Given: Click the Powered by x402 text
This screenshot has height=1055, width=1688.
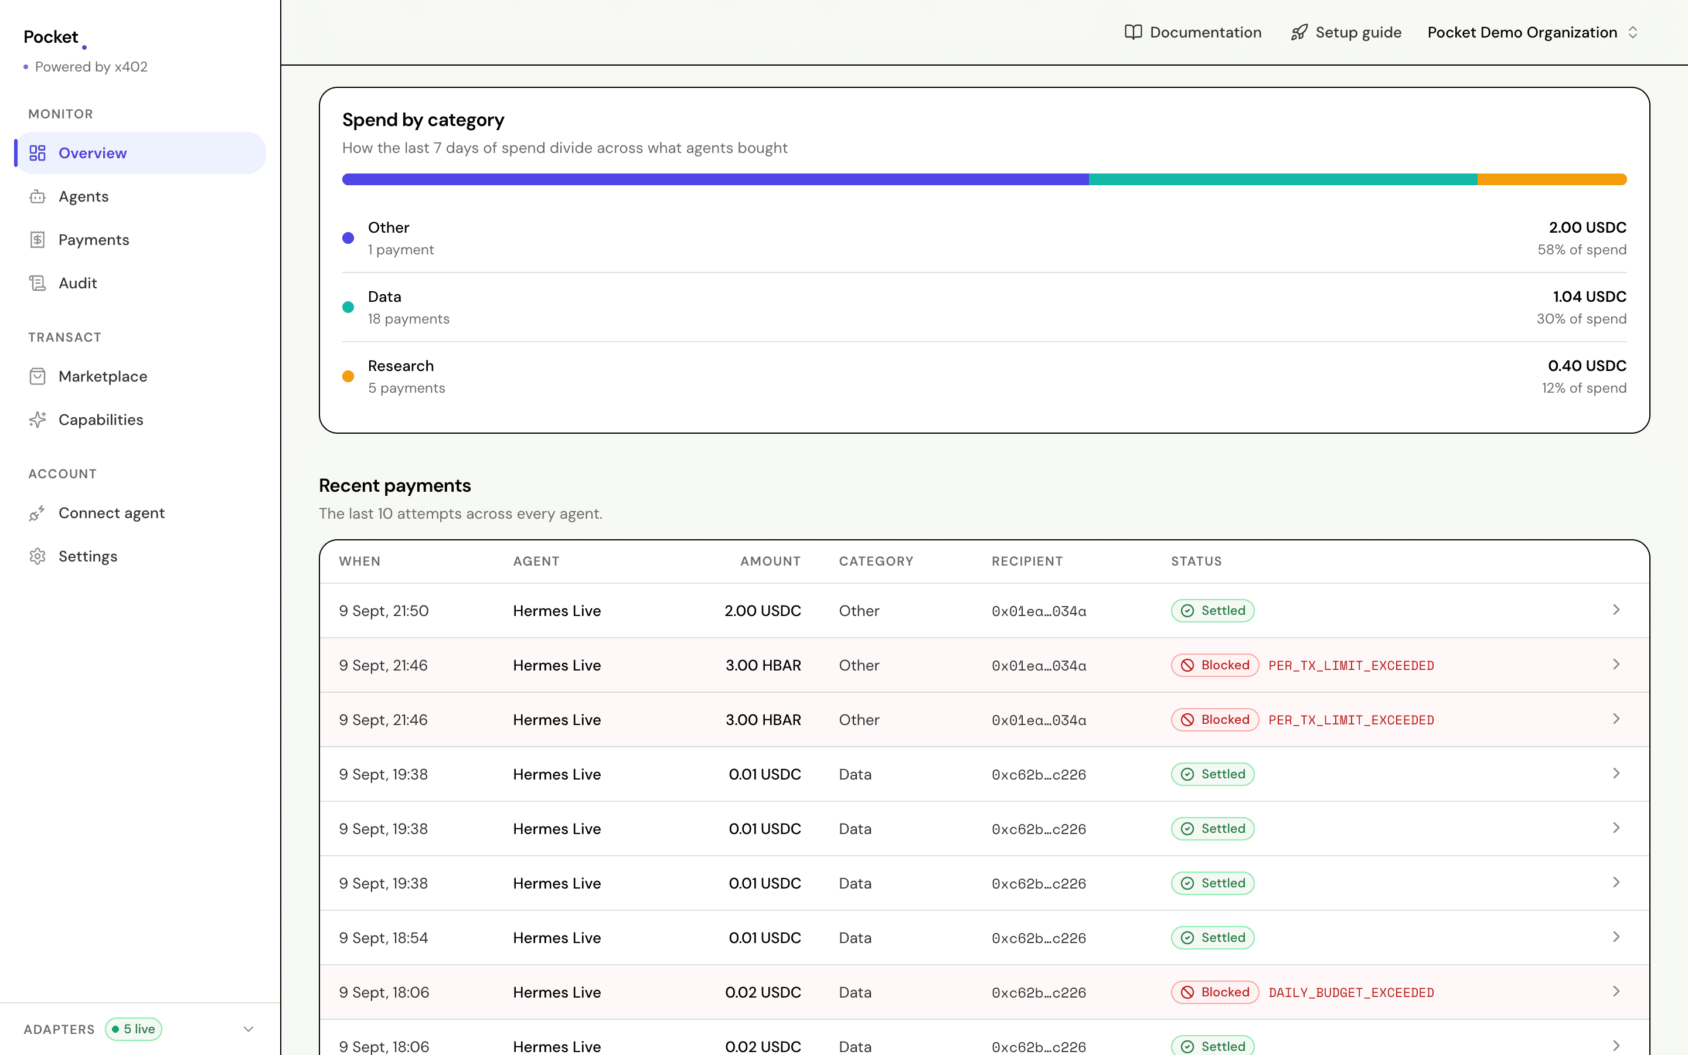Looking at the screenshot, I should click(x=91, y=67).
